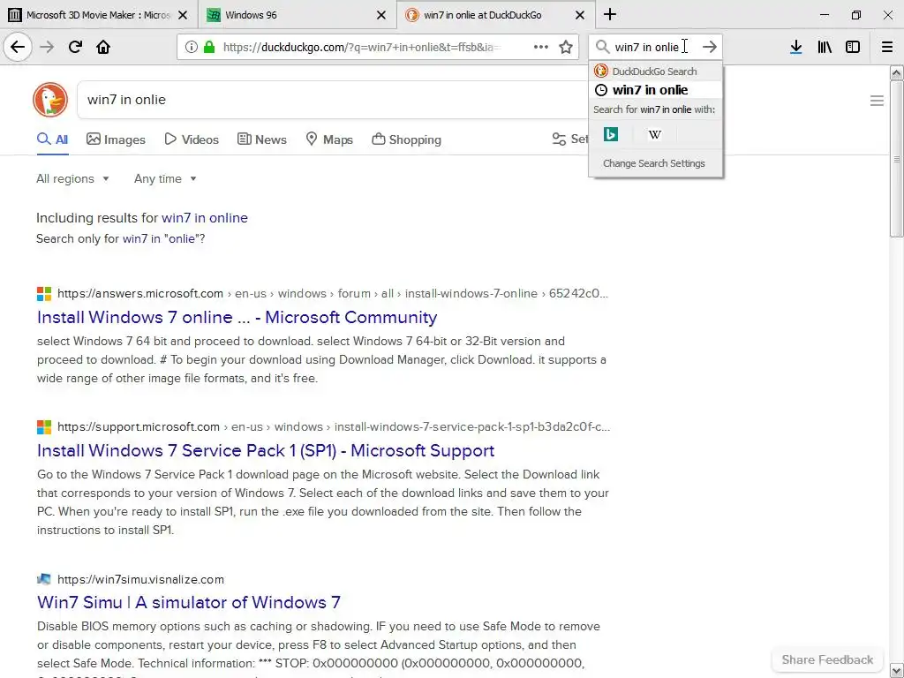This screenshot has height=678, width=904.
Task: Click the DuckDuckGo Search dropdown header
Action: coord(656,71)
